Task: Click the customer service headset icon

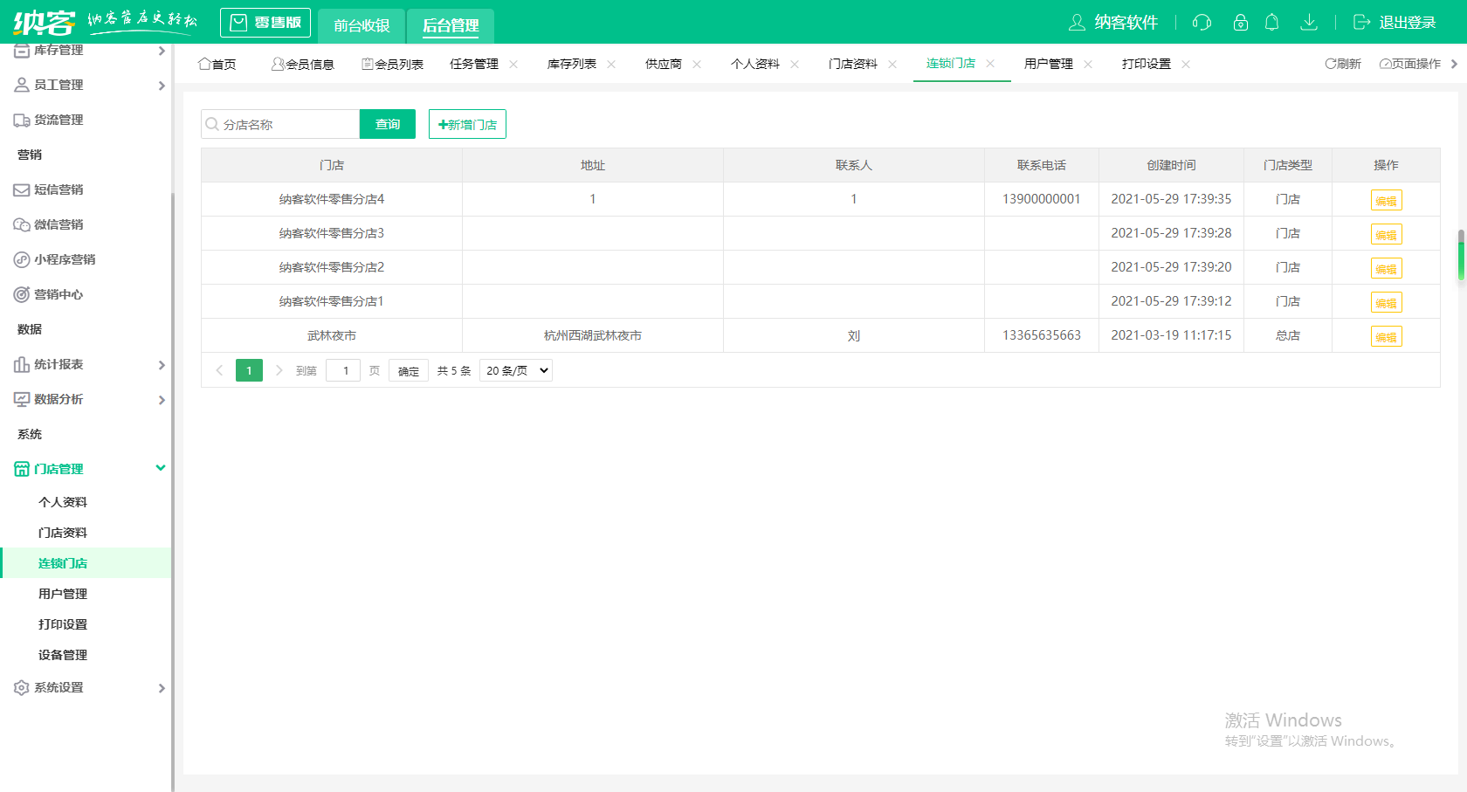Action: tap(1202, 23)
